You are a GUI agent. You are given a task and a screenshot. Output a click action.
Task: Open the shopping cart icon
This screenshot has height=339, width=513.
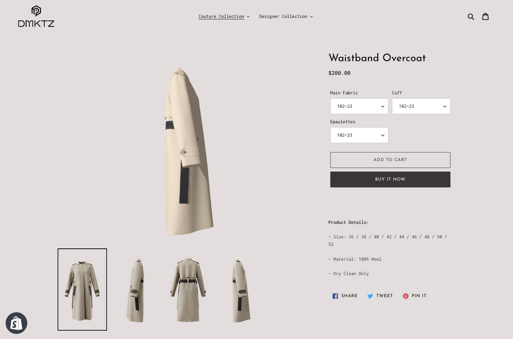tap(485, 17)
